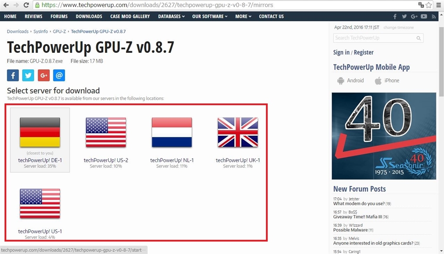Open 'Anyone interested in old graphics cards?' post
Viewport: 444px width, 254px height.
373,243
